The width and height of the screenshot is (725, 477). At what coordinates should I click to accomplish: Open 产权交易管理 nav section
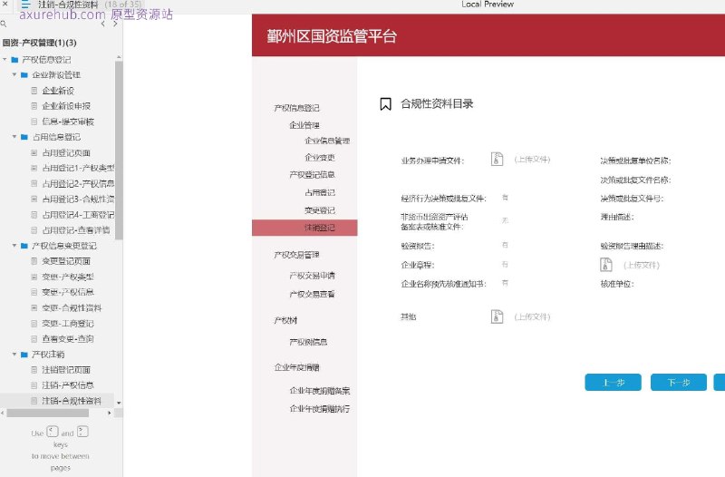pos(296,255)
